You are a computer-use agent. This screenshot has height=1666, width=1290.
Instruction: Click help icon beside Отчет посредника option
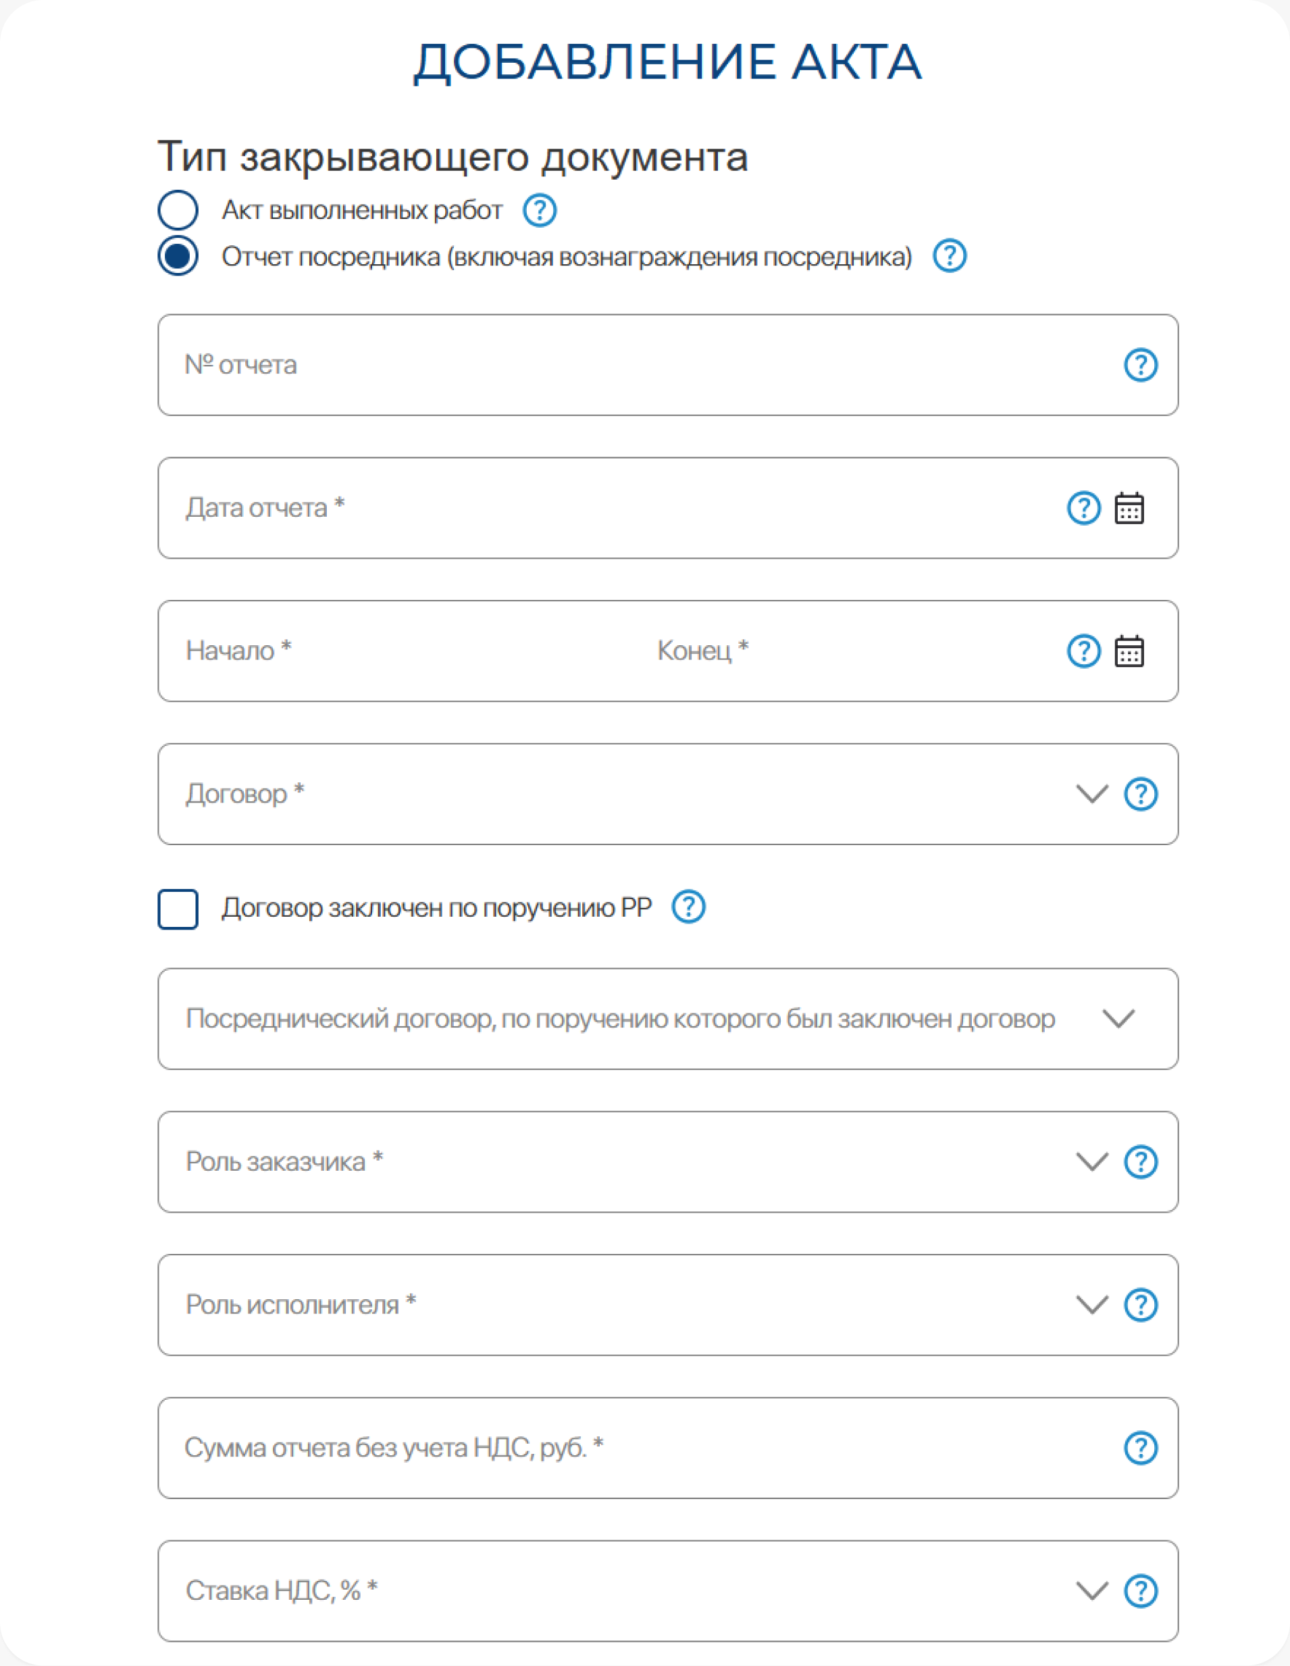point(949,255)
